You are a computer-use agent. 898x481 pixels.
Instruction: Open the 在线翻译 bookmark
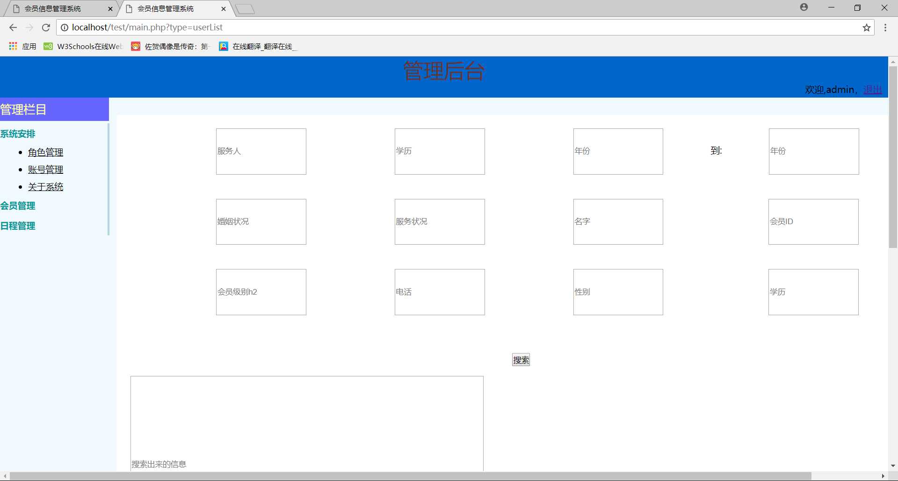tap(258, 46)
